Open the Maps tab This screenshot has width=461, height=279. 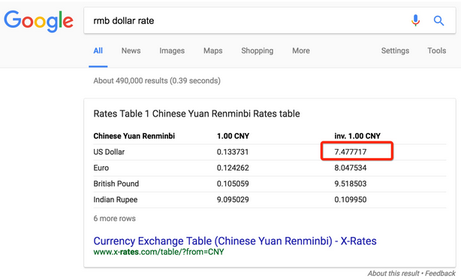click(x=213, y=50)
